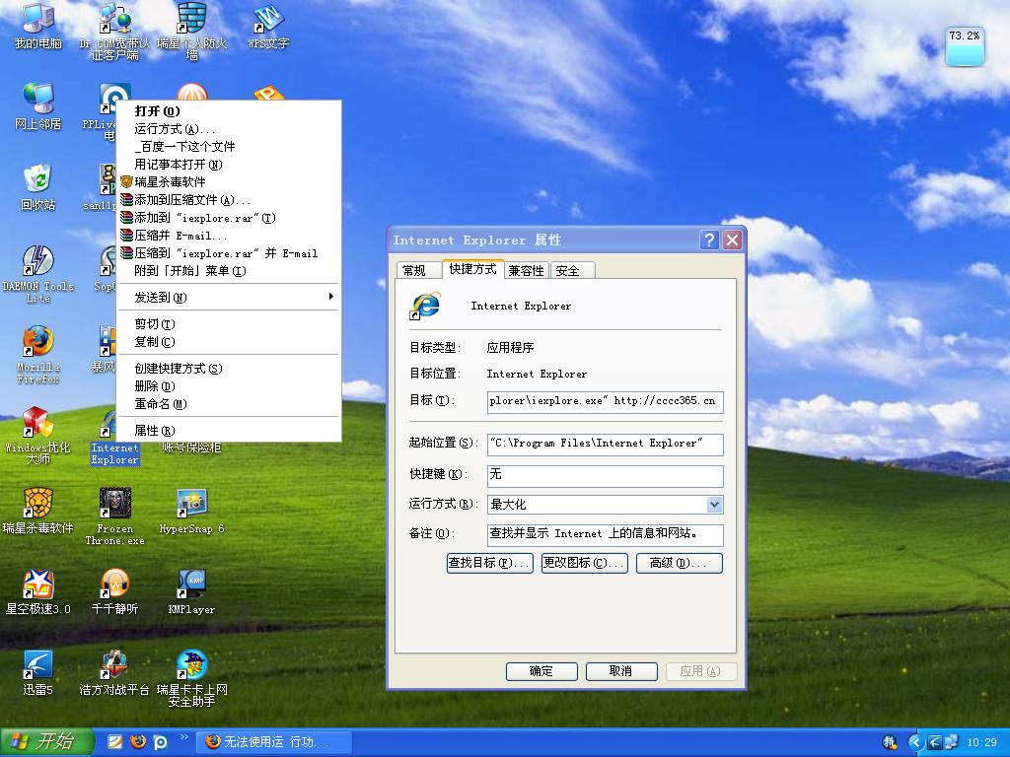
Task: Select the WPS文字 desktop icon
Action: click(x=268, y=26)
